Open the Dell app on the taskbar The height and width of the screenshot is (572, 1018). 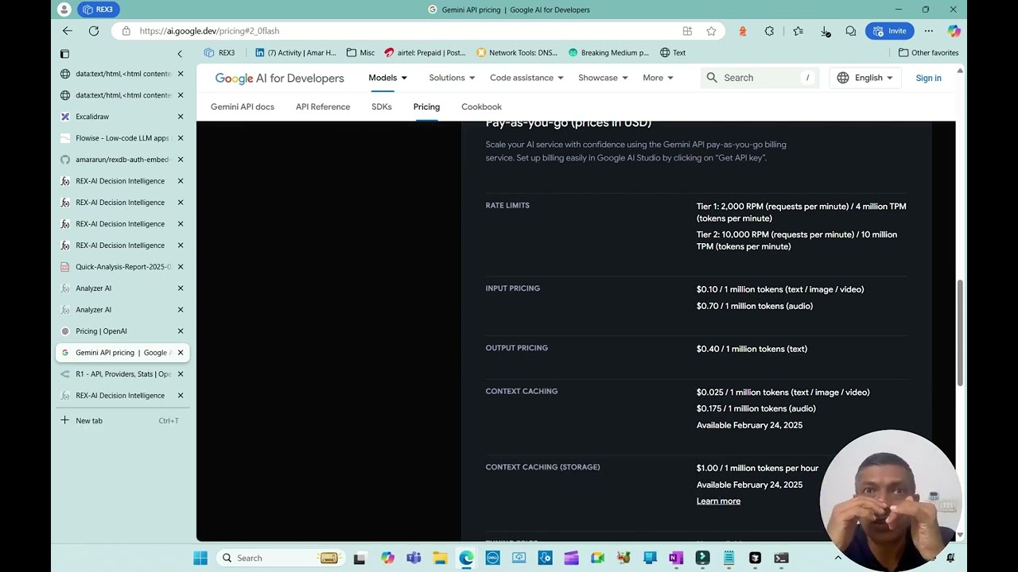tap(492, 558)
